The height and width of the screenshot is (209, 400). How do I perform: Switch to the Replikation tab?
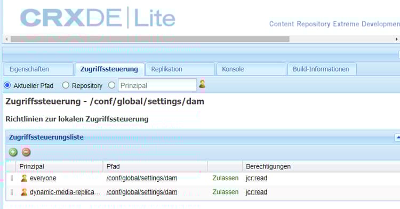pos(180,69)
